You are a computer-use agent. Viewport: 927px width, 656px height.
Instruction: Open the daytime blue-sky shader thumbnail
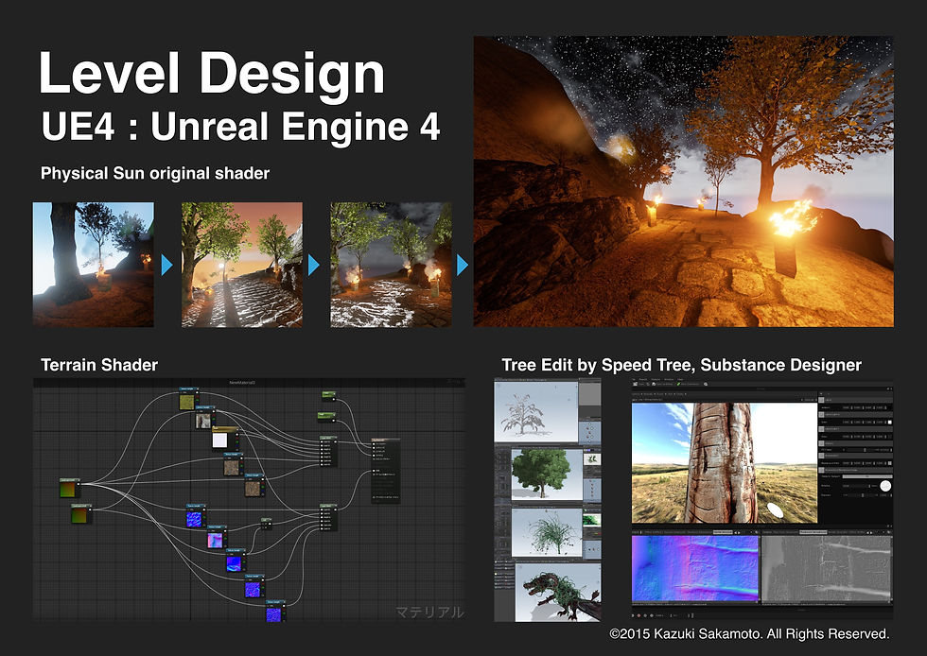point(94,264)
